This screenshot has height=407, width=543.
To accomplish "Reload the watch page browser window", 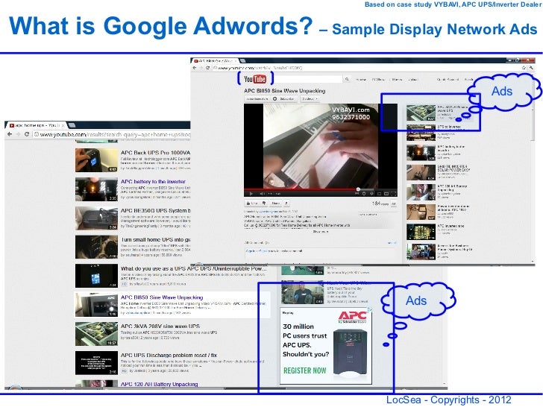I will pyautogui.click(x=207, y=68).
